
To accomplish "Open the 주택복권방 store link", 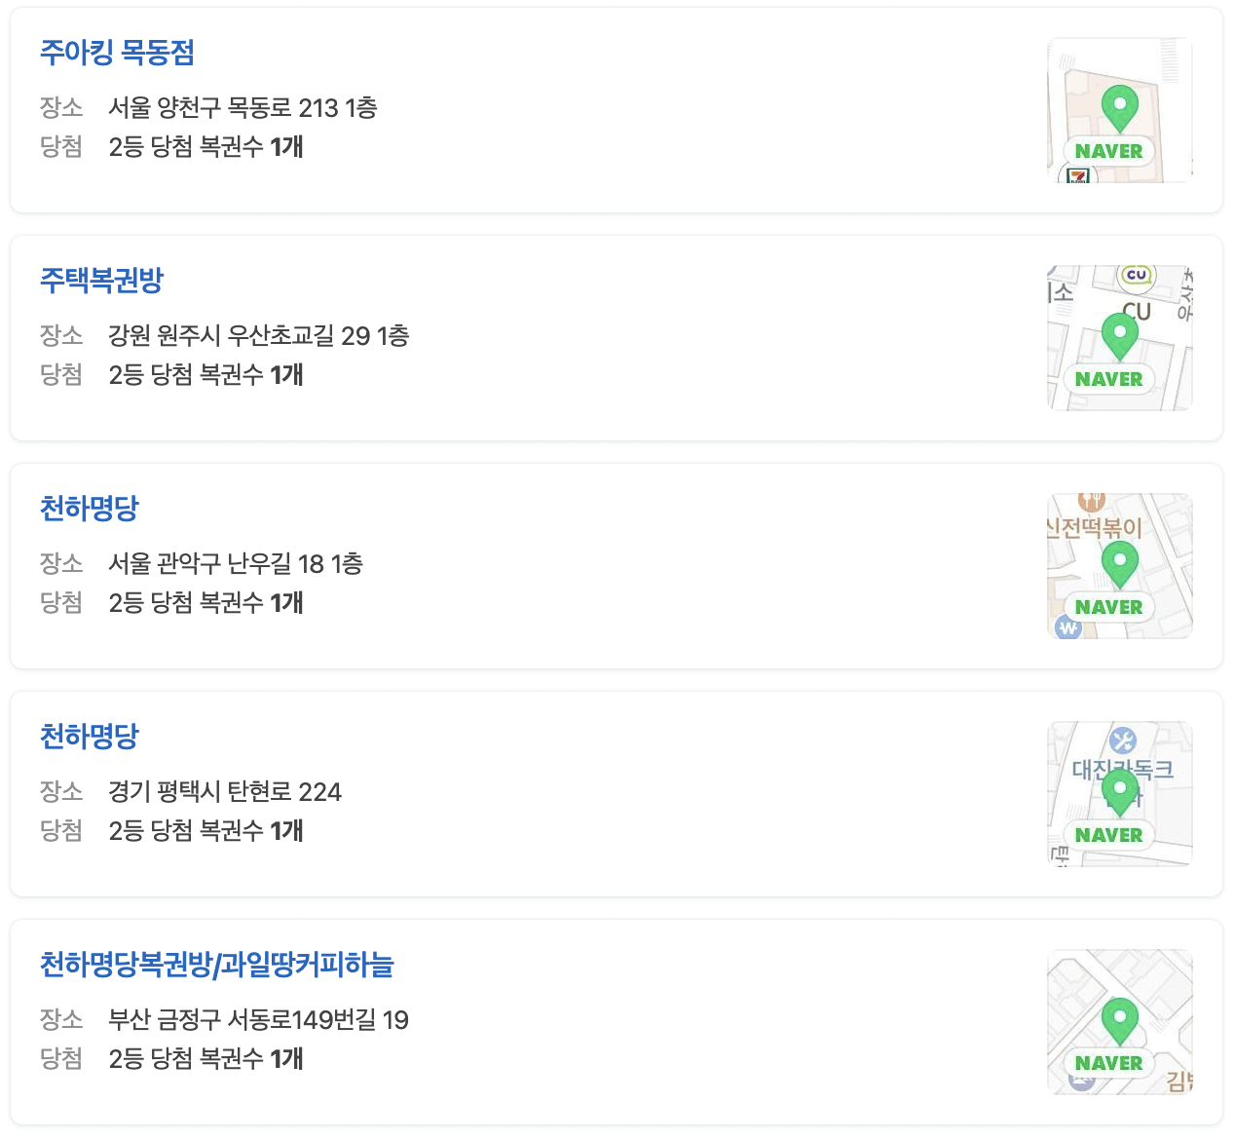I will tap(101, 281).
